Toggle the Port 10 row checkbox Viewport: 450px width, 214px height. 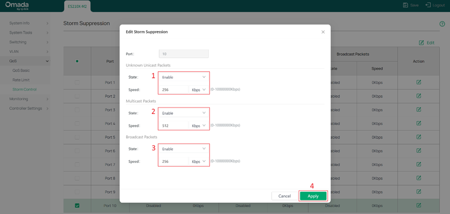[77, 206]
